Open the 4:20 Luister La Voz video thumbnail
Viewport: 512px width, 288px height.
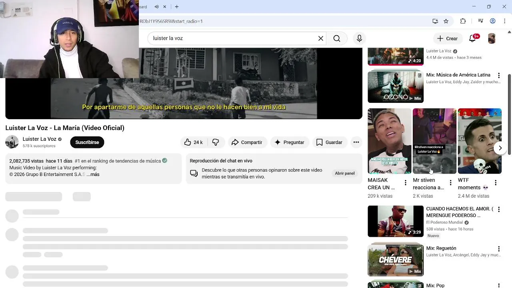point(396,56)
